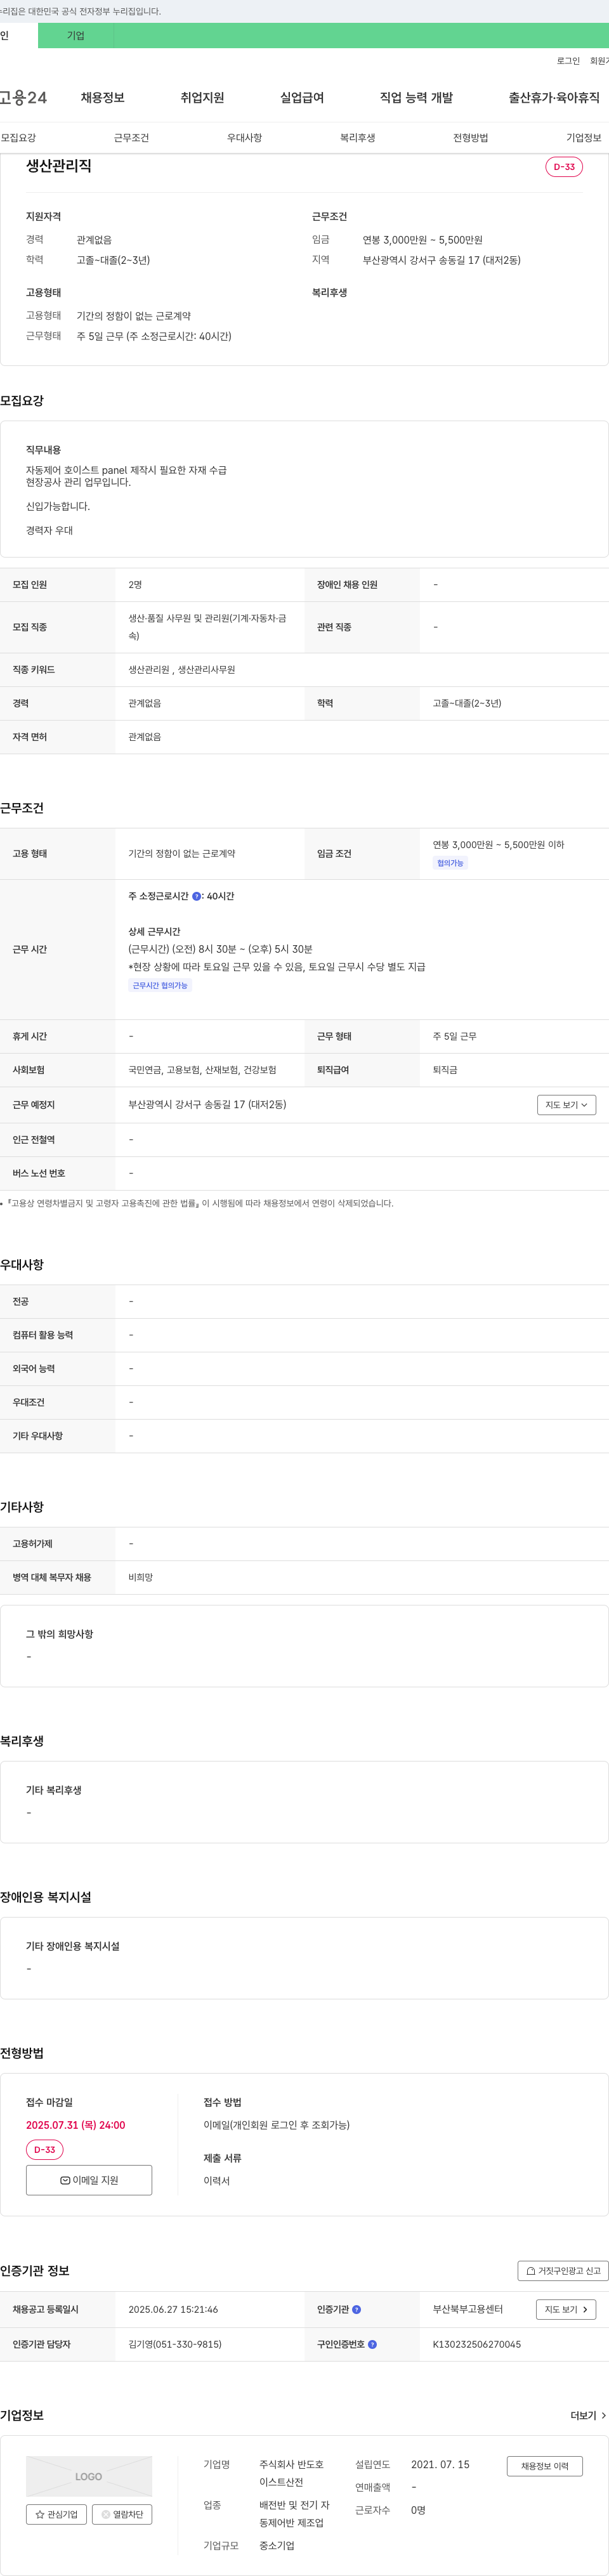609x2576 pixels.
Task: Click the D-33 badge beside 생산관리직
Action: click(564, 167)
